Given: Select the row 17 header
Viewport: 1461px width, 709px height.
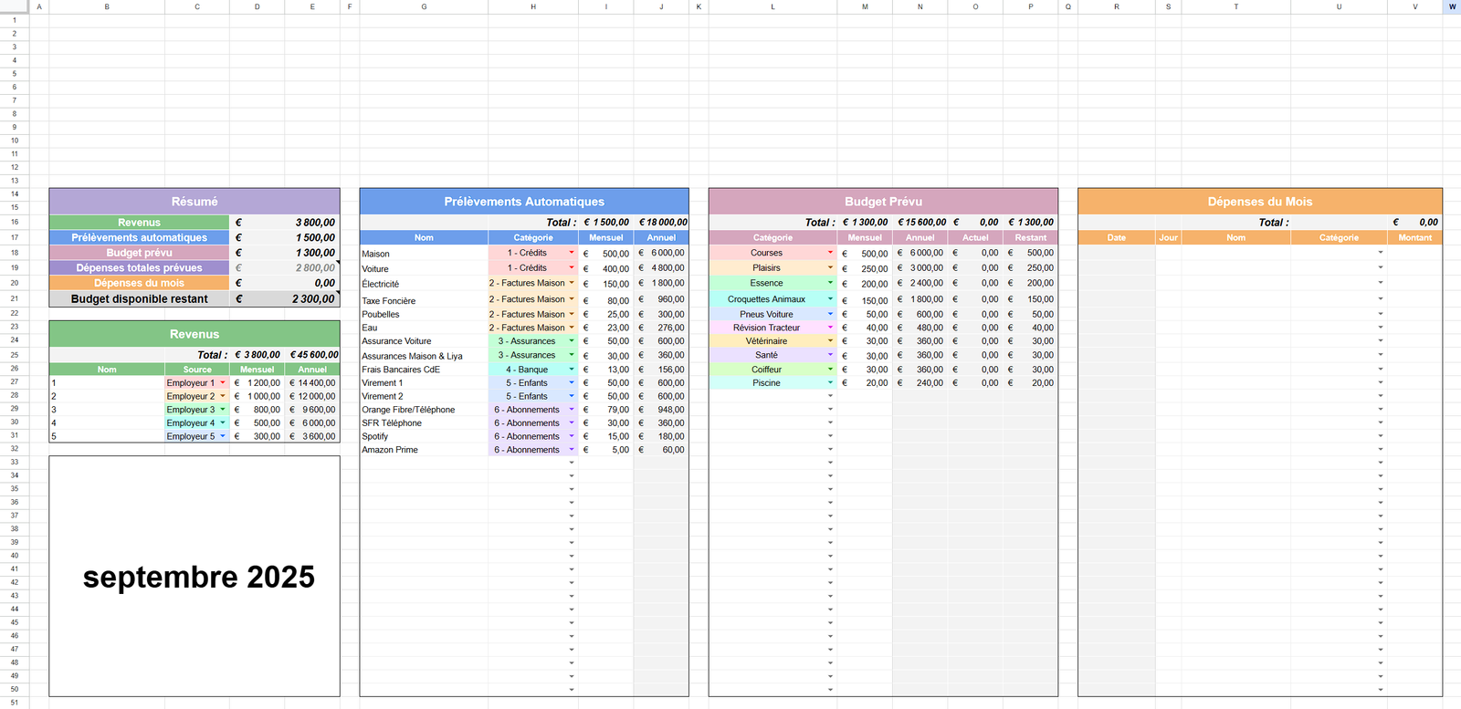Looking at the screenshot, I should 15,237.
